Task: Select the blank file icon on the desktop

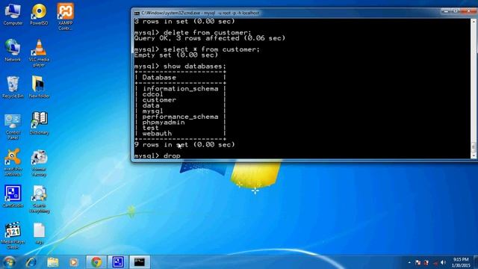Action: pyautogui.click(x=39, y=233)
